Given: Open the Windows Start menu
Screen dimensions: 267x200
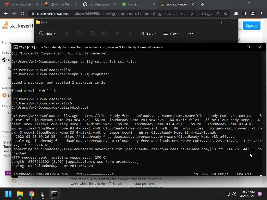Looking at the screenshot, I should click(x=8, y=194).
